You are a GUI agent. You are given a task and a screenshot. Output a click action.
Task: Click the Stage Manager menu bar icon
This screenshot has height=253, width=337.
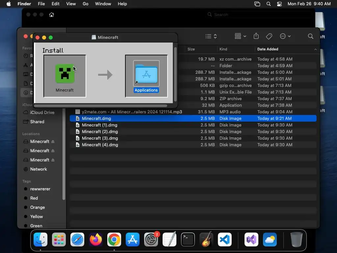(257, 4)
